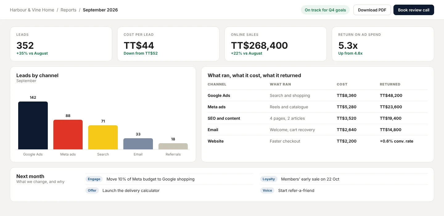Click the Download PDF button
Screen dimensions: 444x216
coord(372,10)
